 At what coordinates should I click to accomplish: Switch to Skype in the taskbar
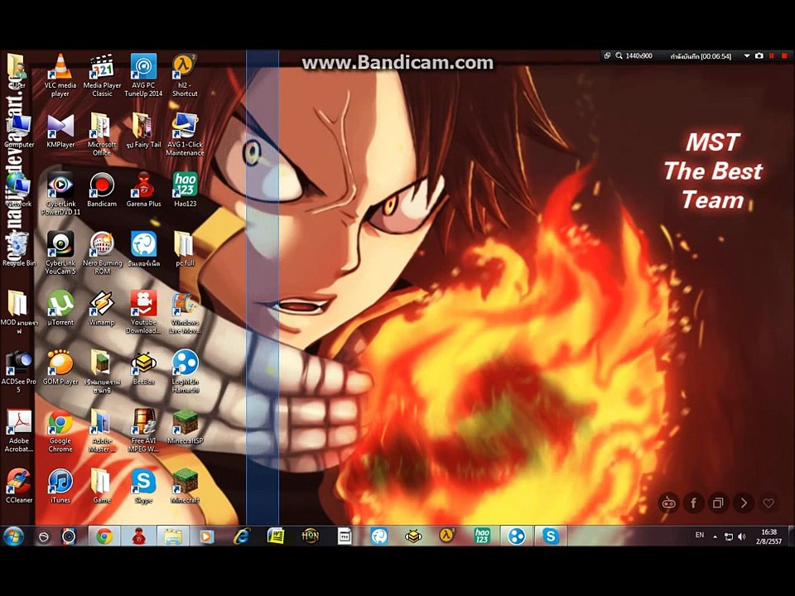point(551,536)
